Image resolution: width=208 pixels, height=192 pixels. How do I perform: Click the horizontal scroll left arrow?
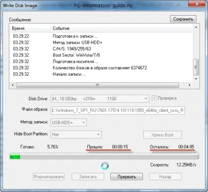click(13, 85)
